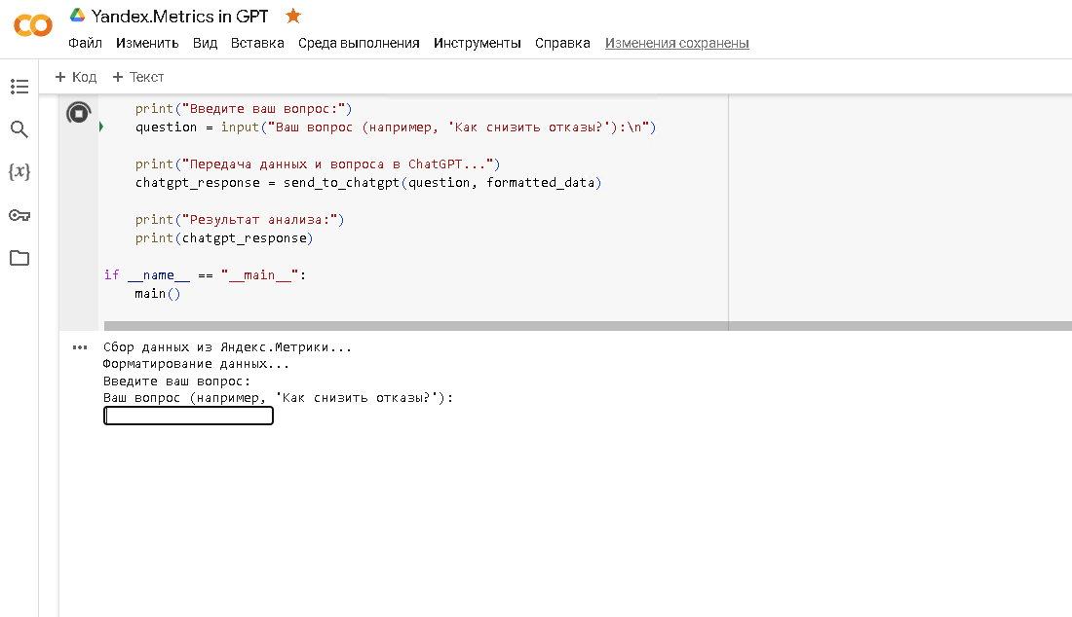The width and height of the screenshot is (1072, 617).
Task: Open the Среда выполнения menu
Action: [x=359, y=43]
